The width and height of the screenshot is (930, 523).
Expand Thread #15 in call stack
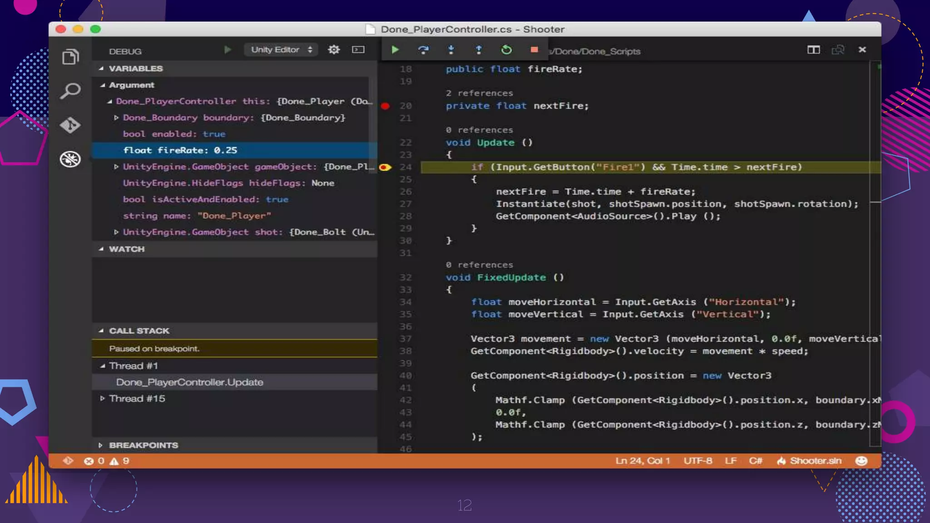click(103, 398)
